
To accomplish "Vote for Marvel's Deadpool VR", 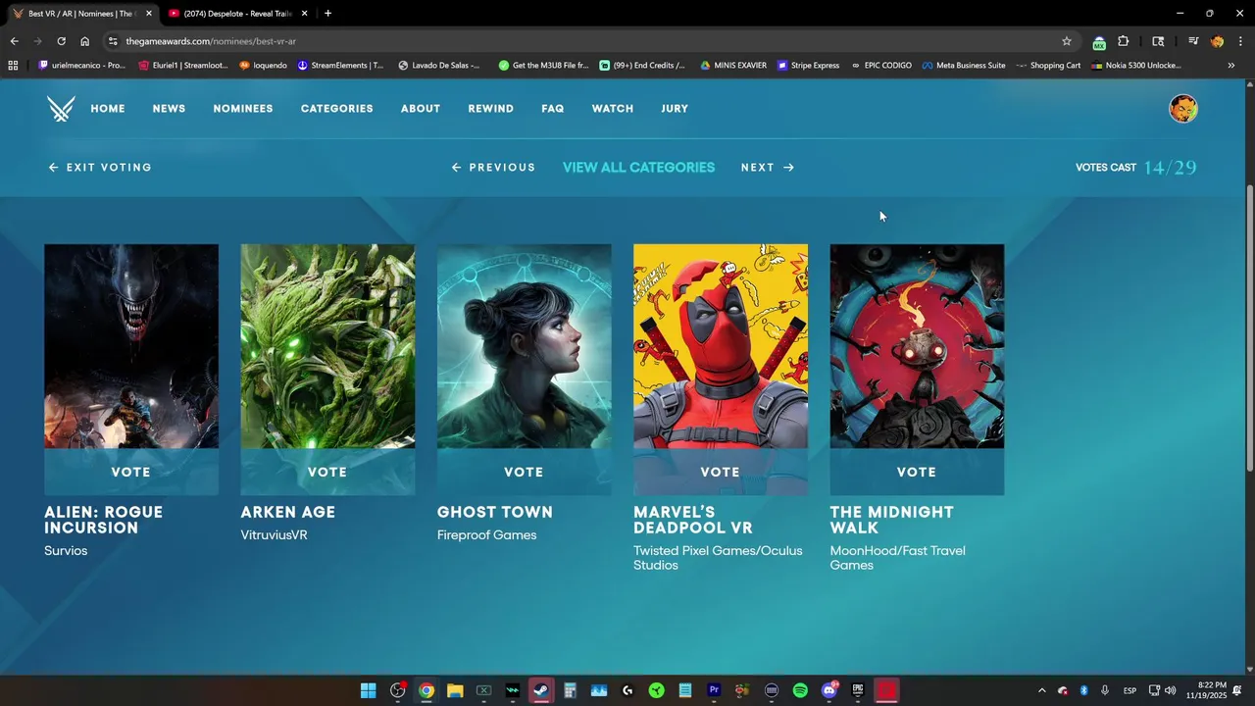I will coord(721,472).
